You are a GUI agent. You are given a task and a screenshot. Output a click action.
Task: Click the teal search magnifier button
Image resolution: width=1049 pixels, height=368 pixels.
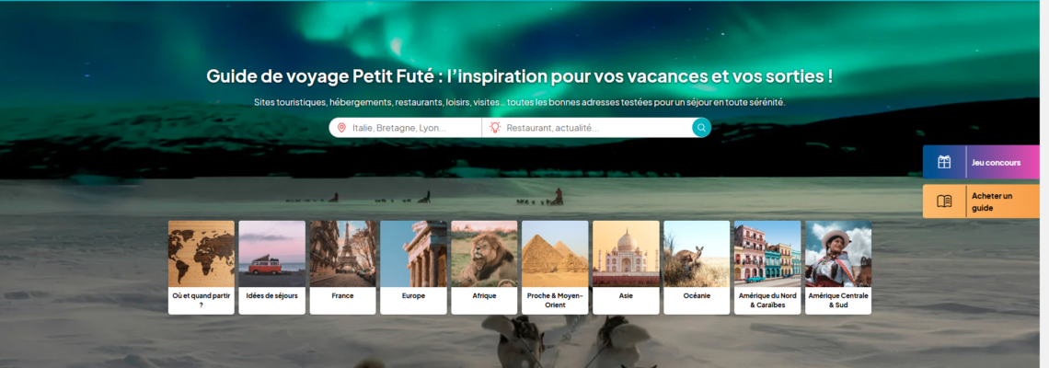point(701,128)
